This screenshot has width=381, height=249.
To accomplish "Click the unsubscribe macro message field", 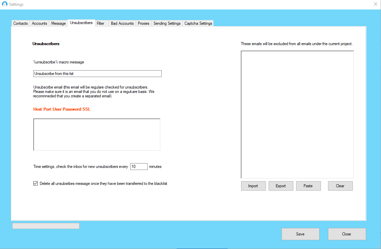I will tap(97, 74).
